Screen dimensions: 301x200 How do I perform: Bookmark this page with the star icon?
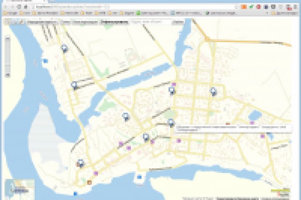tap(237, 7)
